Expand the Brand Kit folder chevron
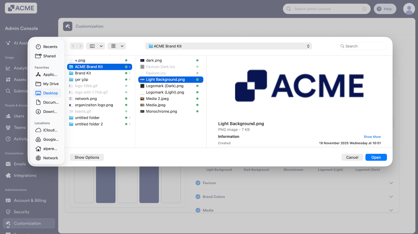The height and width of the screenshot is (234, 418). [x=130, y=73]
